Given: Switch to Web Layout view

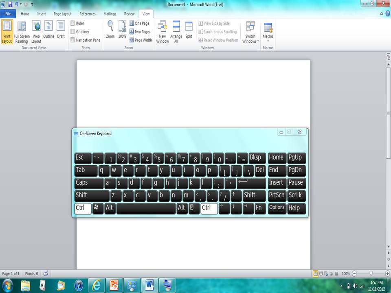Looking at the screenshot, I should pos(36,32).
